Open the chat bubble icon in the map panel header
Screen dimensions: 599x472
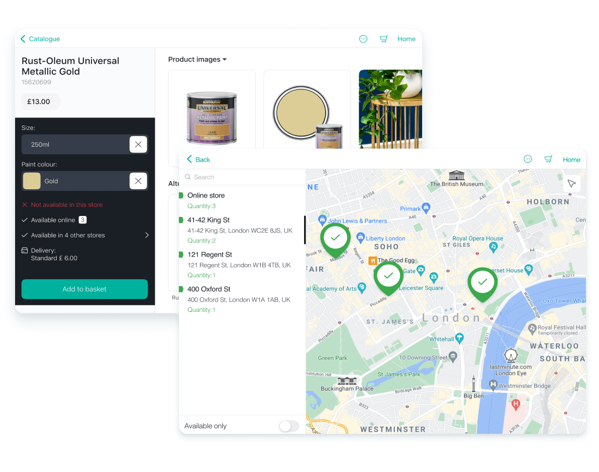[x=528, y=159]
